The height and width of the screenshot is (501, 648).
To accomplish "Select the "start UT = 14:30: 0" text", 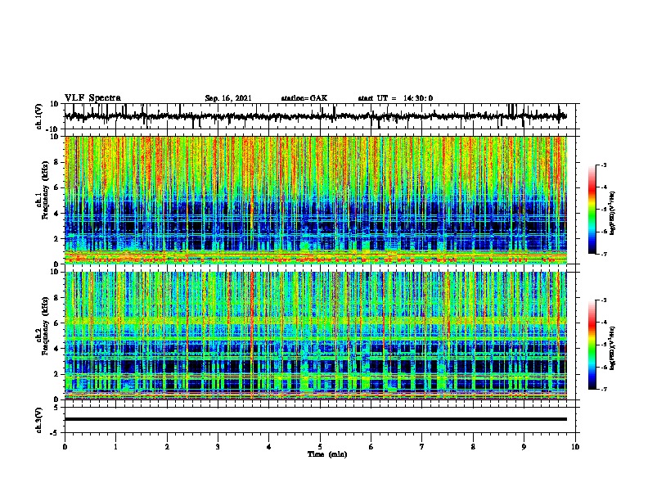I will coord(395,98).
